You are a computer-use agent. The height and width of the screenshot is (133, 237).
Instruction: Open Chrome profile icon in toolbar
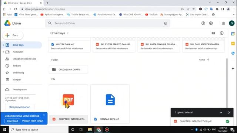point(228,9)
